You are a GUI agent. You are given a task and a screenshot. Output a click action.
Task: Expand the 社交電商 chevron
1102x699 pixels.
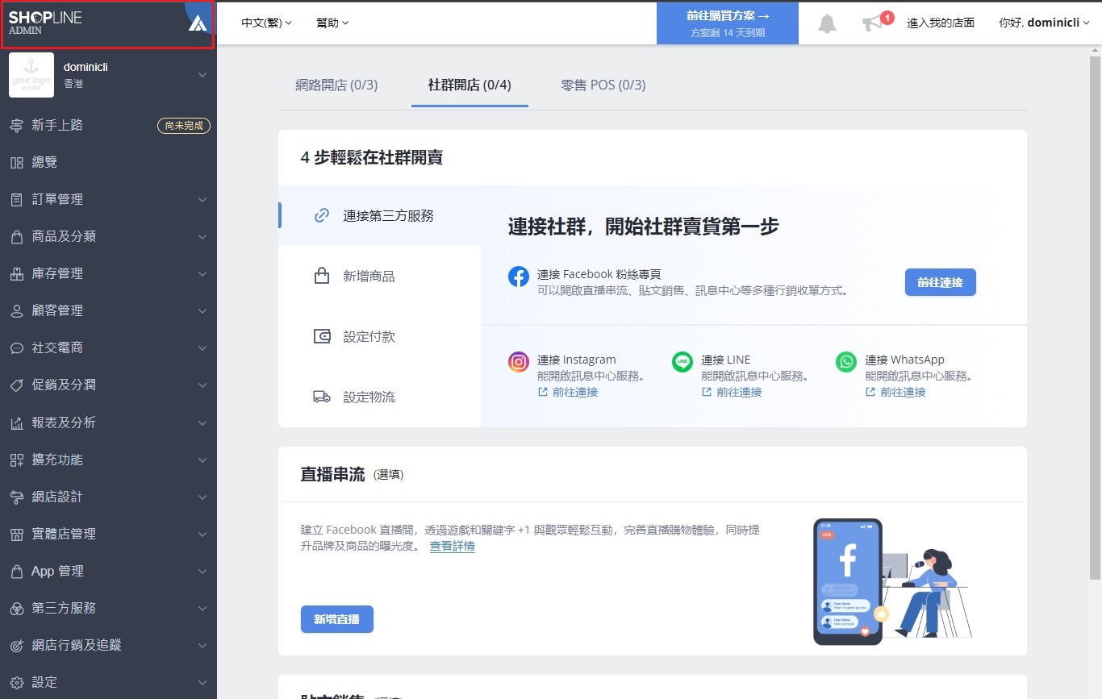pos(202,348)
